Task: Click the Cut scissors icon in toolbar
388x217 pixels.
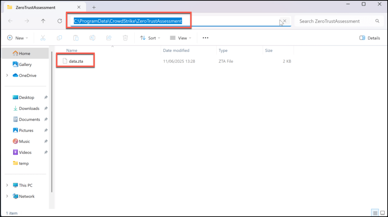Action: click(43, 38)
